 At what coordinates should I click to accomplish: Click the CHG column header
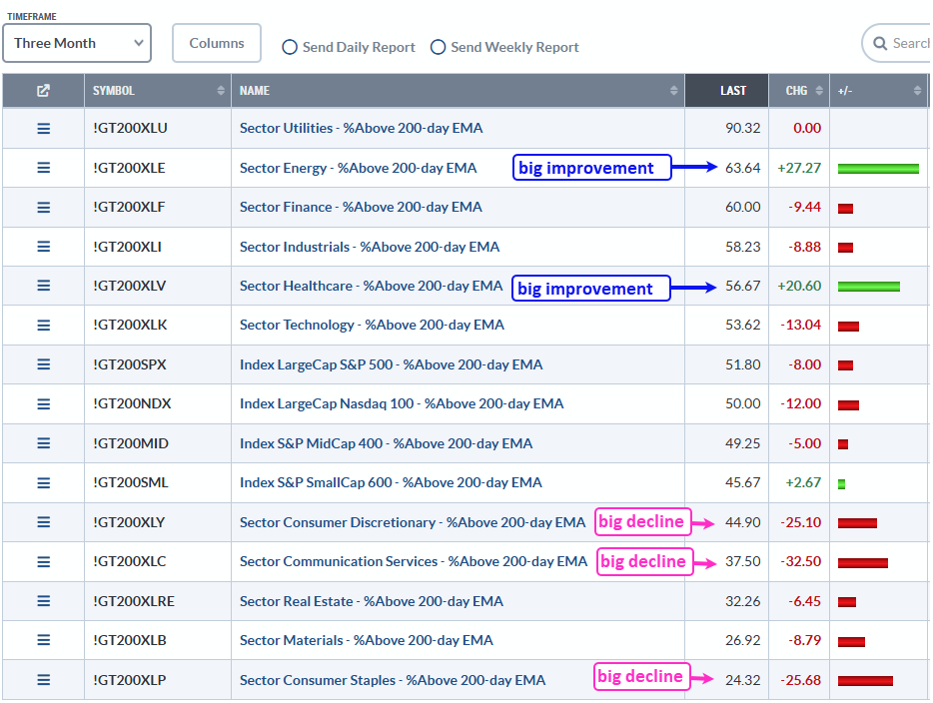[796, 91]
